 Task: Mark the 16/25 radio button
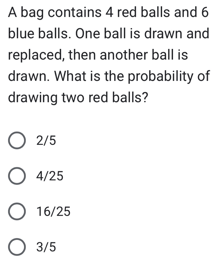coord(17,212)
